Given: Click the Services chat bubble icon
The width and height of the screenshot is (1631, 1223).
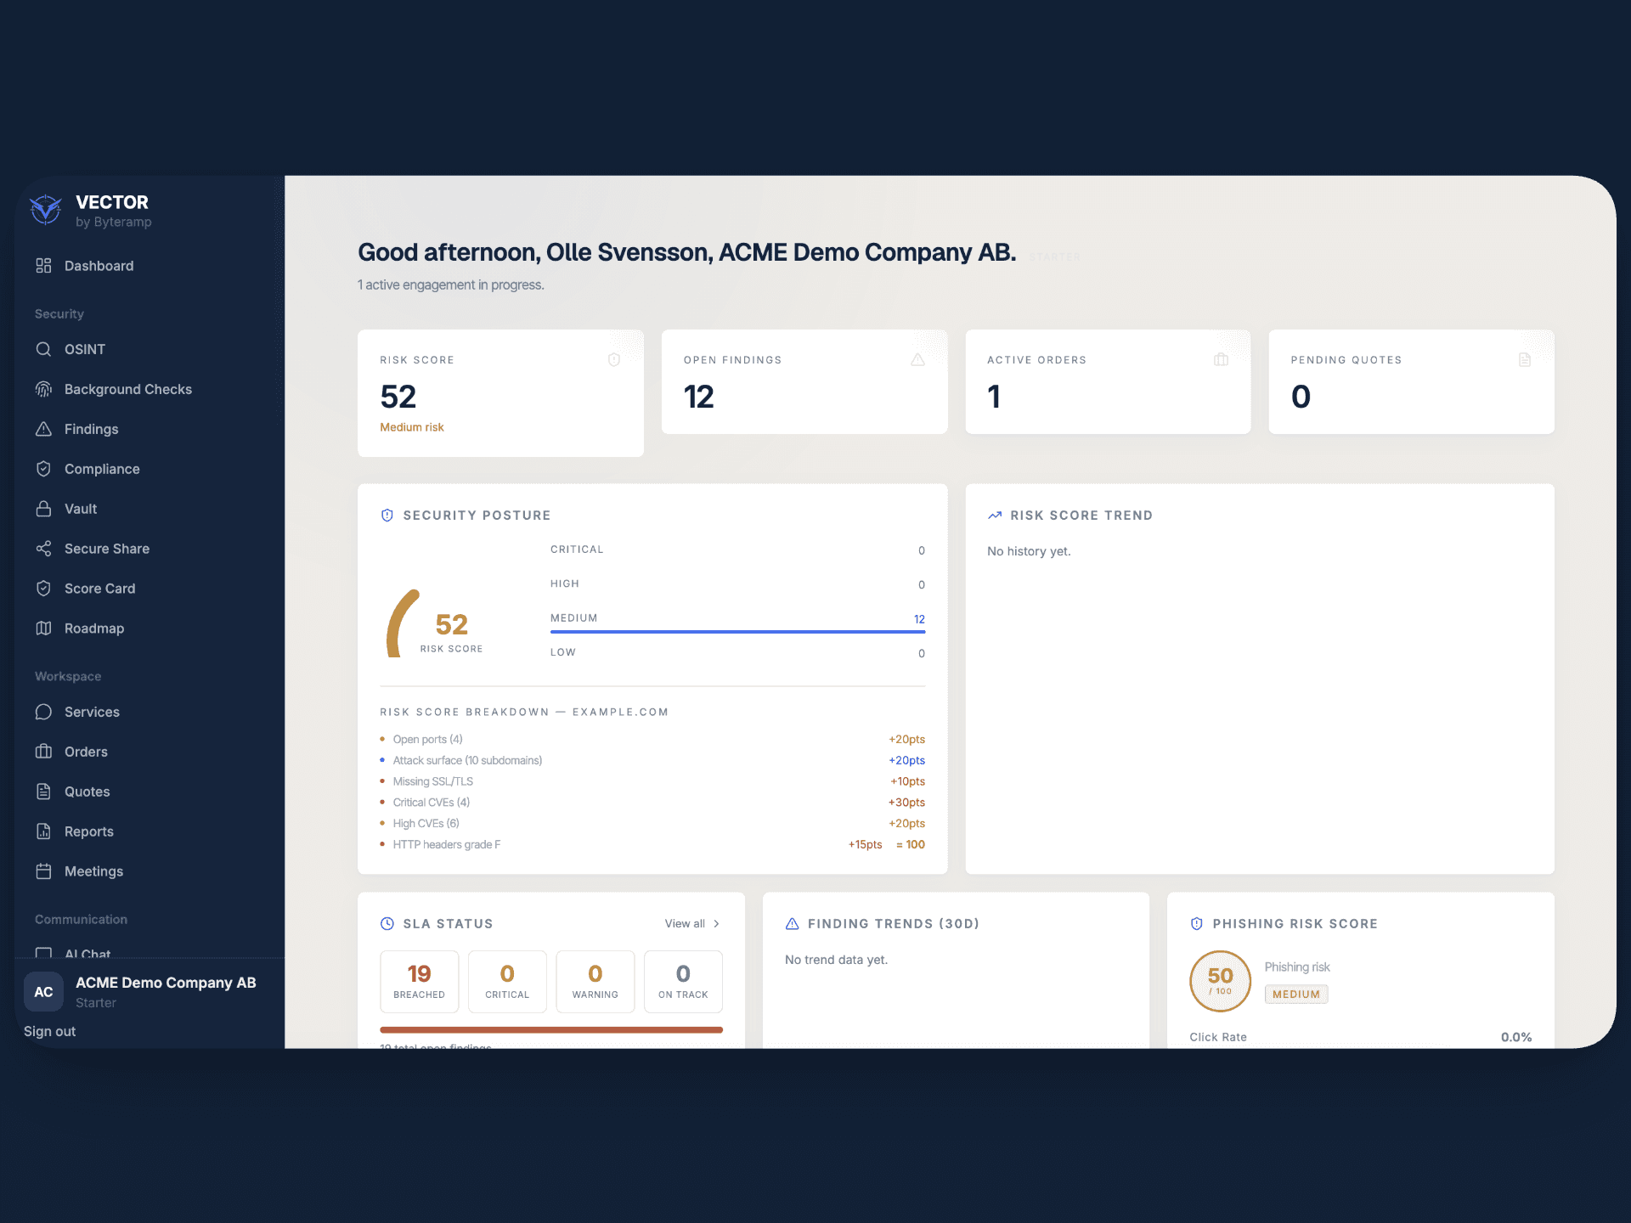Looking at the screenshot, I should [x=43, y=712].
